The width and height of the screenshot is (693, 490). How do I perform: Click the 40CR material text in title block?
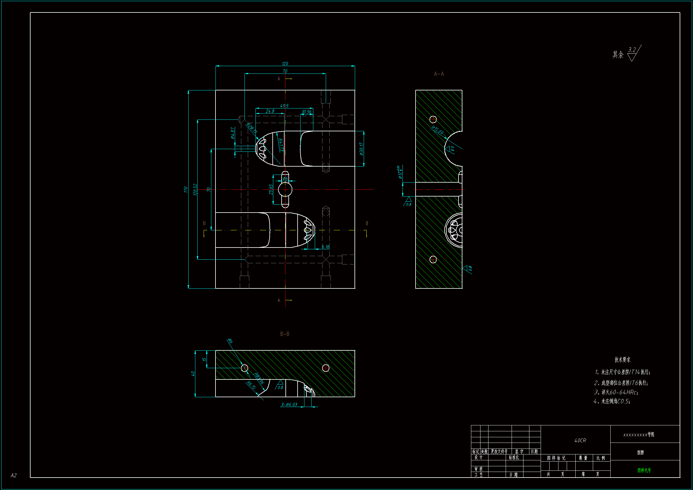click(x=580, y=440)
